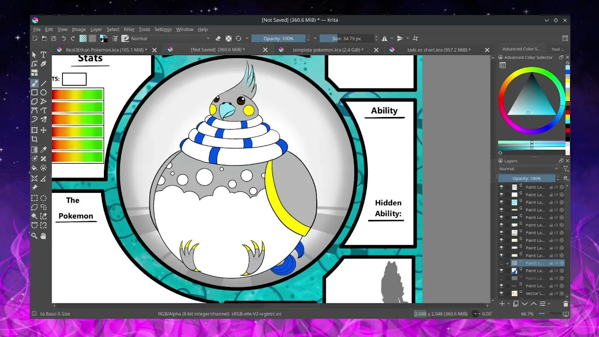The width and height of the screenshot is (599, 337).
Task: Select the Gradient tool
Action: (x=34, y=150)
